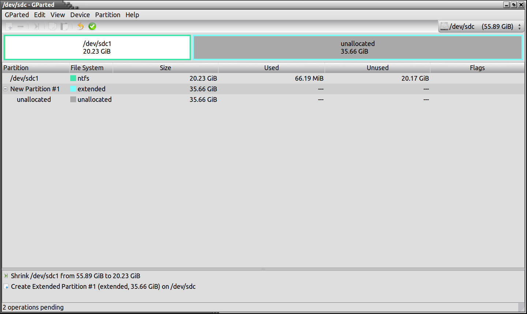Image resolution: width=527 pixels, height=314 pixels.
Task: Undo the last operation with orange arrow
Action: [x=81, y=26]
